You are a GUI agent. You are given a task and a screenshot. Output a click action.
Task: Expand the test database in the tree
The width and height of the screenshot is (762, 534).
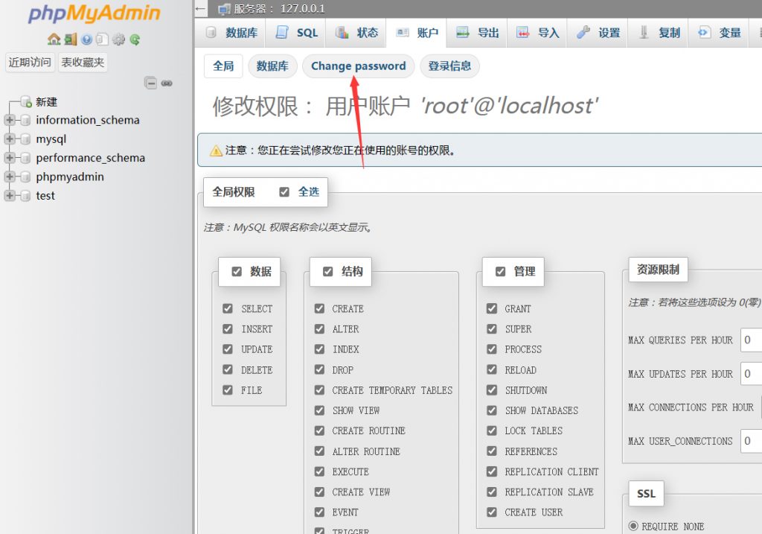pyautogui.click(x=10, y=196)
